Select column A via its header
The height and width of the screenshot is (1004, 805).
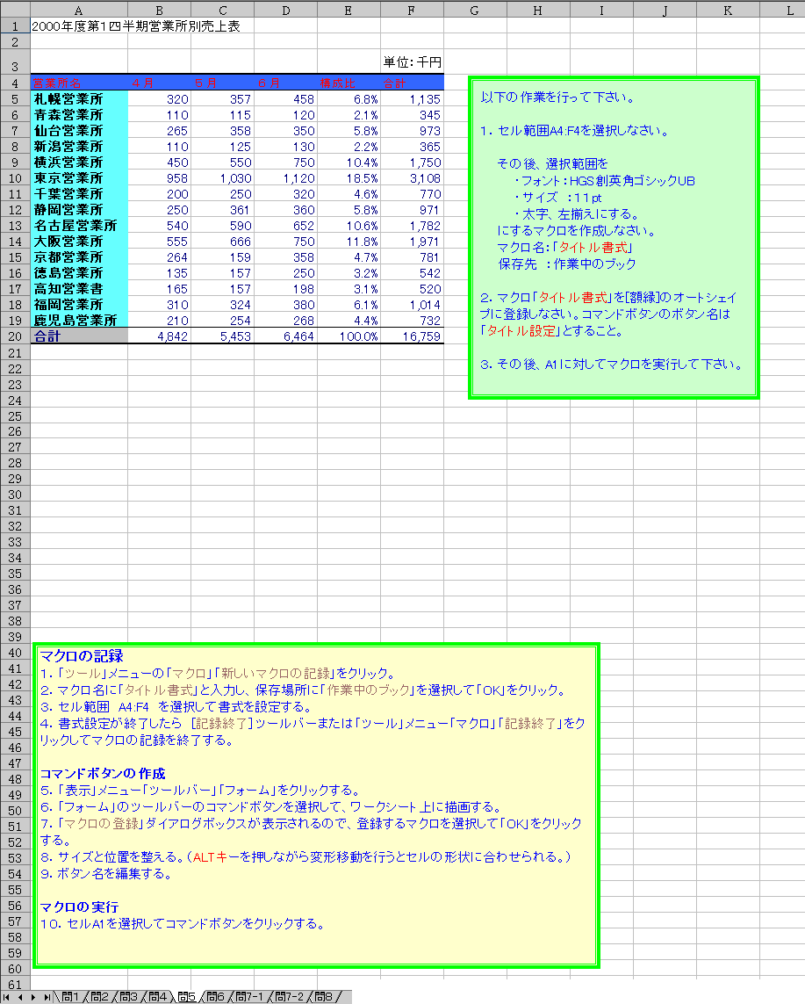coord(79,11)
